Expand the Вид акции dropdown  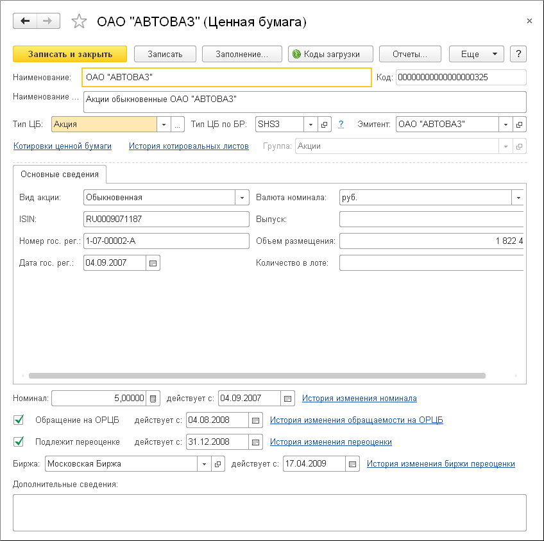tap(242, 198)
